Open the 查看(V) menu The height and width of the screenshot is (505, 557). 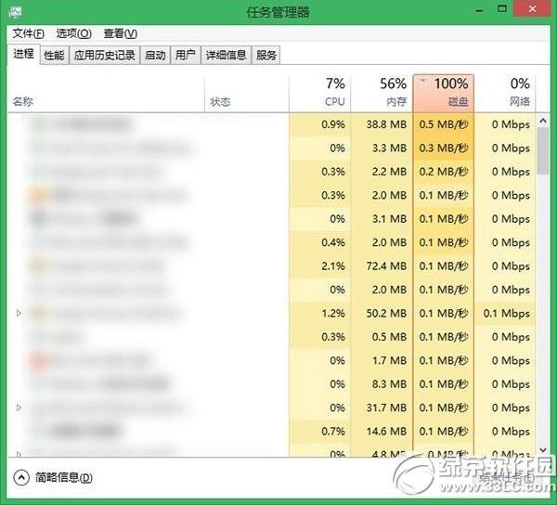click(x=121, y=33)
